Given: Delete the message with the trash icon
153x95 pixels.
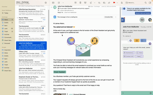Looking at the screenshot, I should [80, 3].
